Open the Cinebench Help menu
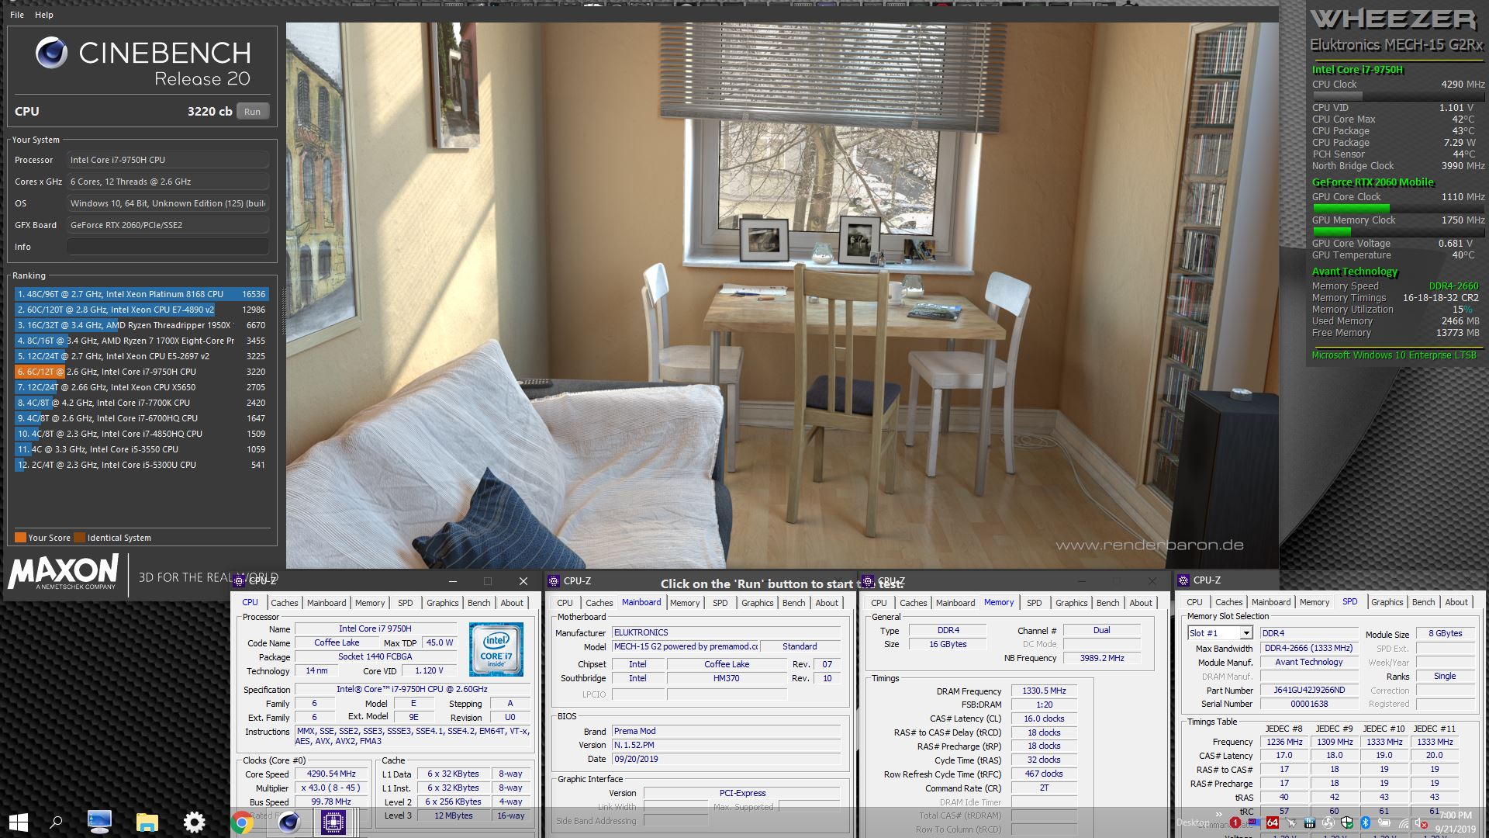Screen dimensions: 1489x838 coord(44,15)
